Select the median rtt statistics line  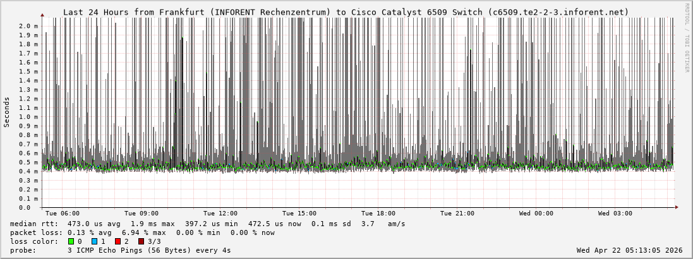(x=208, y=224)
